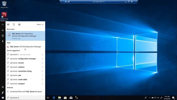Open the Devices icon in search sidebar
This screenshot has width=177, height=100.
pyautogui.click(x=3, y=41)
